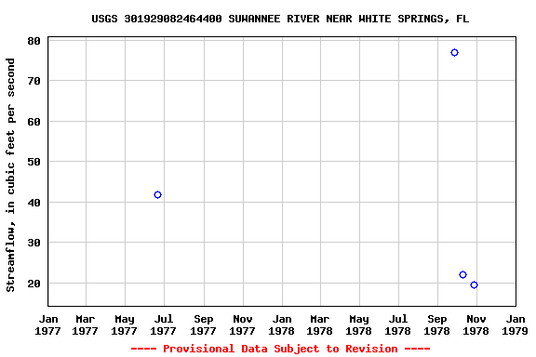Screen dimensions: 536x357
Task: Click the x-axis label Nov 1977
Action: pyautogui.click(x=242, y=324)
